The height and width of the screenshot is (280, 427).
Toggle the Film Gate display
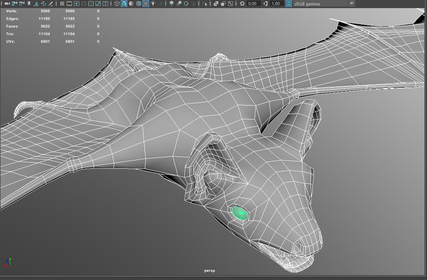69,4
